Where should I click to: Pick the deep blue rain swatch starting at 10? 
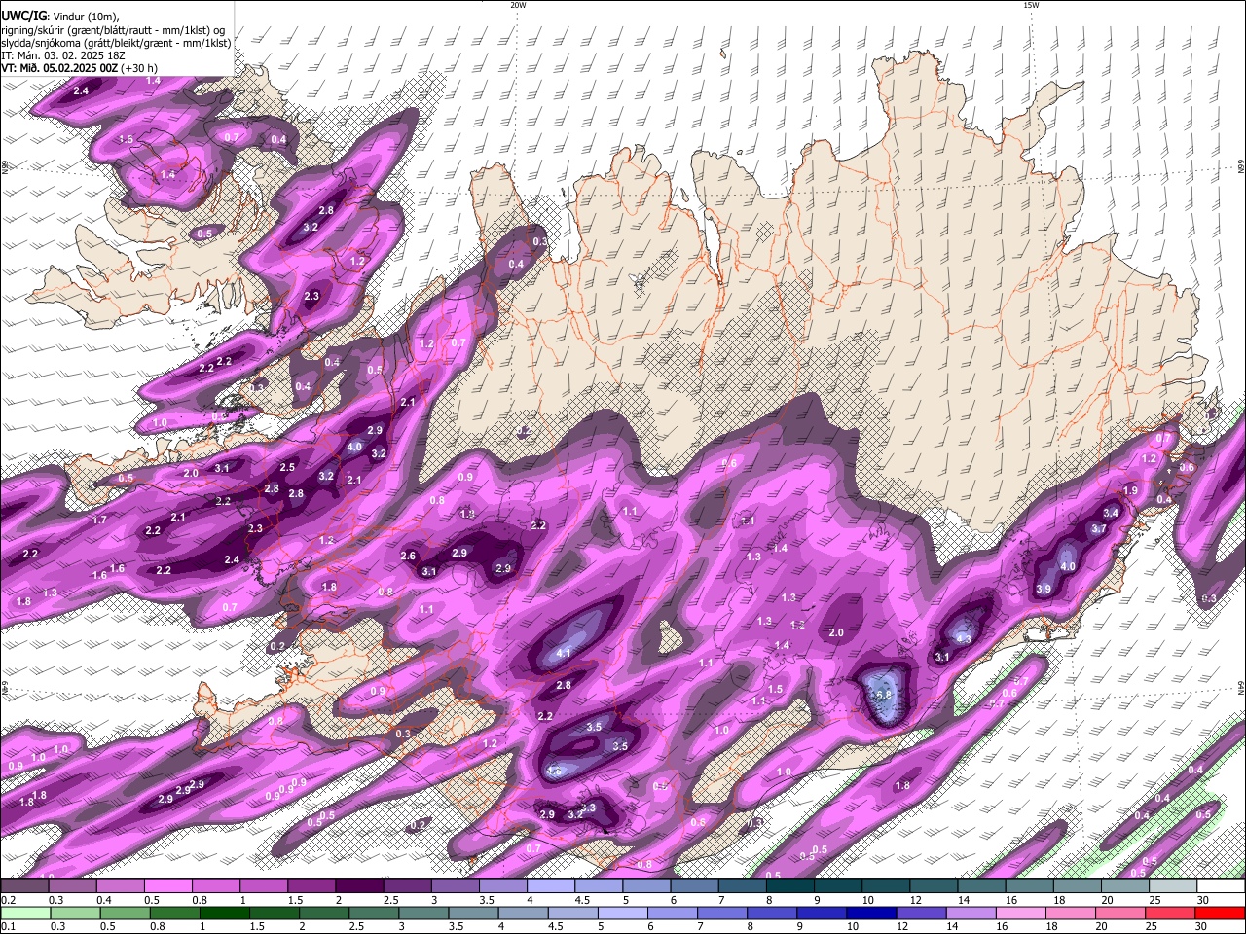click(870, 913)
